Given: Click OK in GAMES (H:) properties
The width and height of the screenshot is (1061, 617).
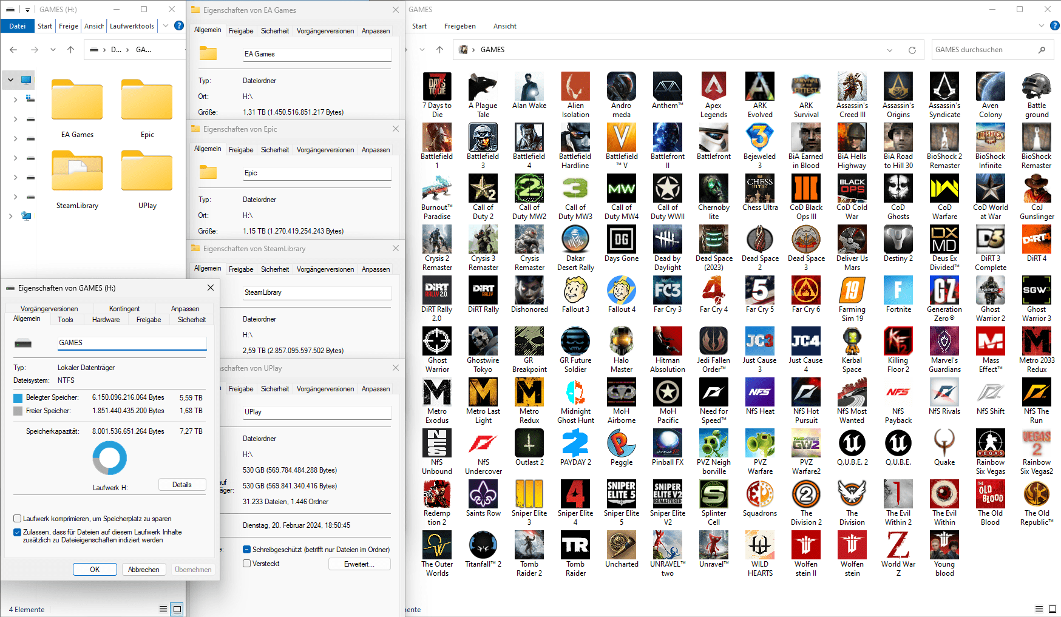Looking at the screenshot, I should (x=95, y=570).
